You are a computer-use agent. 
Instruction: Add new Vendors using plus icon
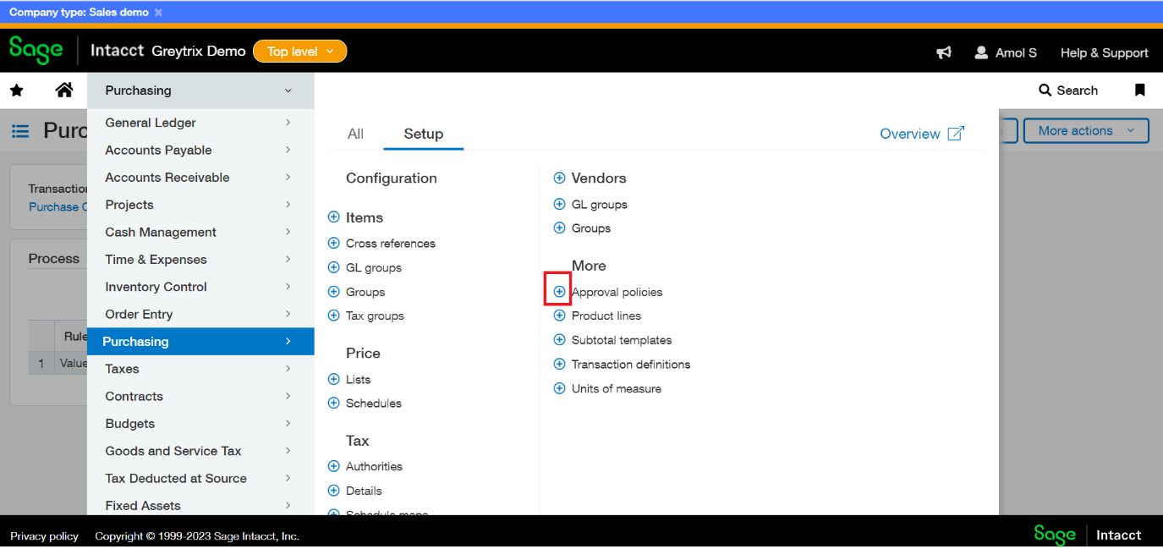559,178
